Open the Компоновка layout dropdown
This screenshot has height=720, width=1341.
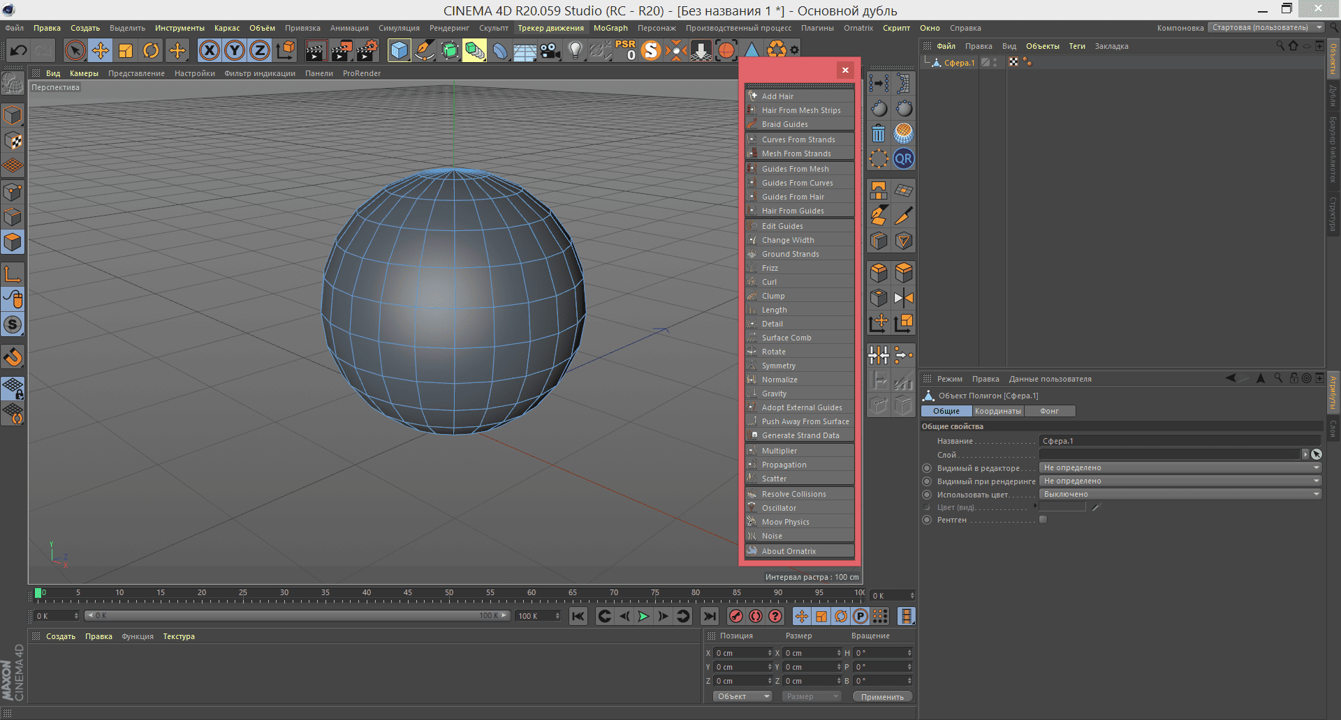coord(1266,28)
